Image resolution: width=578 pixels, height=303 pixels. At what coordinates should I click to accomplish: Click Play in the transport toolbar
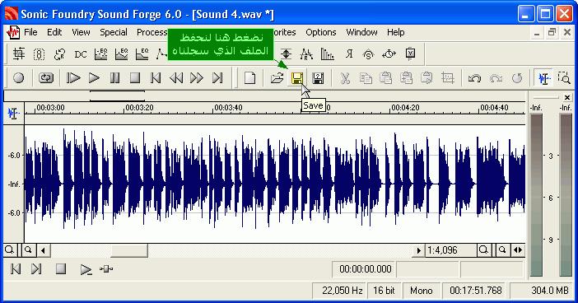pos(94,77)
